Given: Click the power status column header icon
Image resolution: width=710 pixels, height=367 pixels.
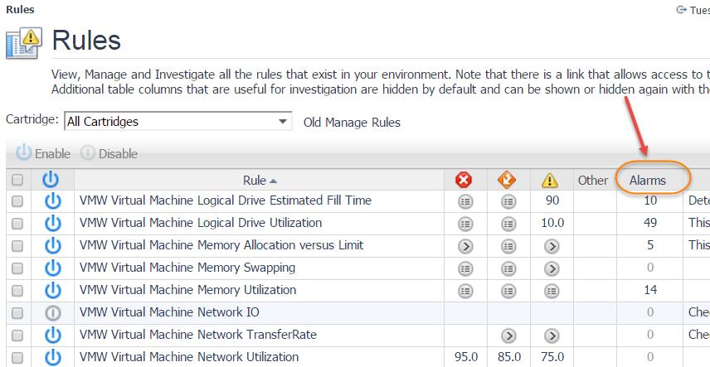Looking at the screenshot, I should click(x=53, y=180).
